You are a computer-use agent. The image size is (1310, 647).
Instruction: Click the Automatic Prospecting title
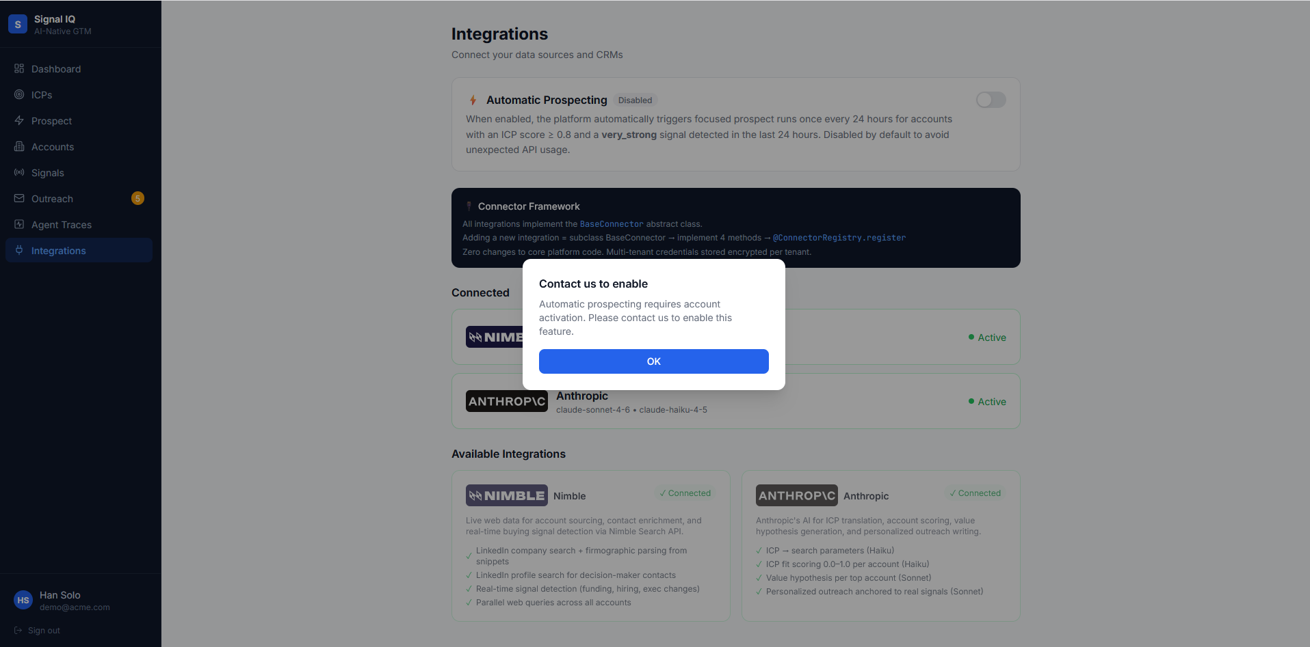[547, 100]
